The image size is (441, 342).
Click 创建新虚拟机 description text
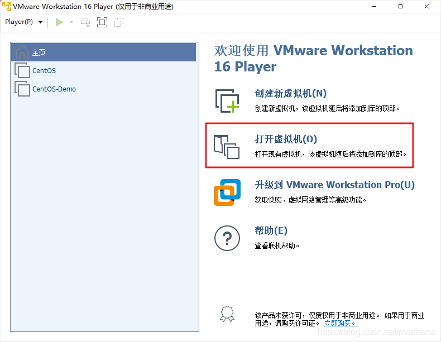click(x=327, y=108)
